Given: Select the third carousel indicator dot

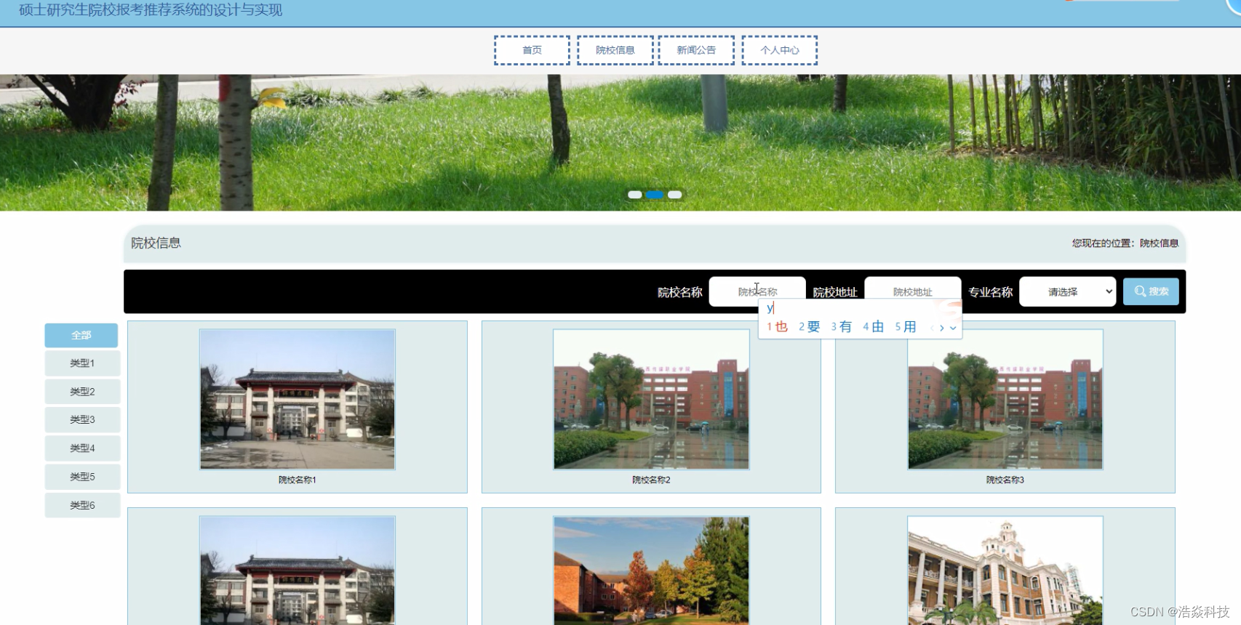Looking at the screenshot, I should [675, 195].
